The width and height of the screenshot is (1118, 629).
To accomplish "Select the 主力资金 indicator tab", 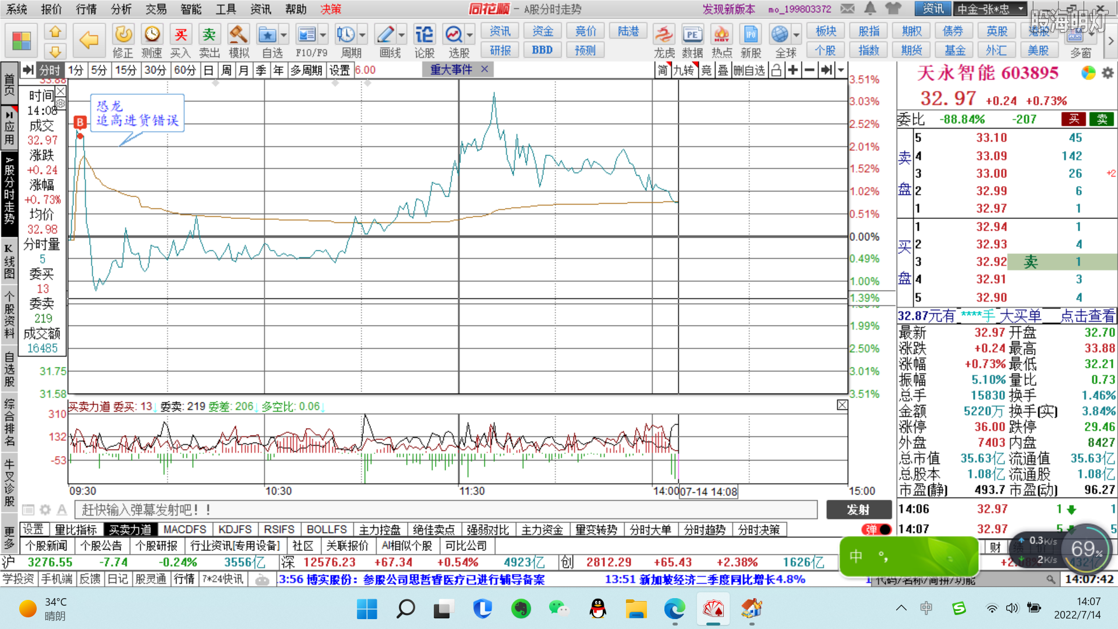I will (542, 529).
